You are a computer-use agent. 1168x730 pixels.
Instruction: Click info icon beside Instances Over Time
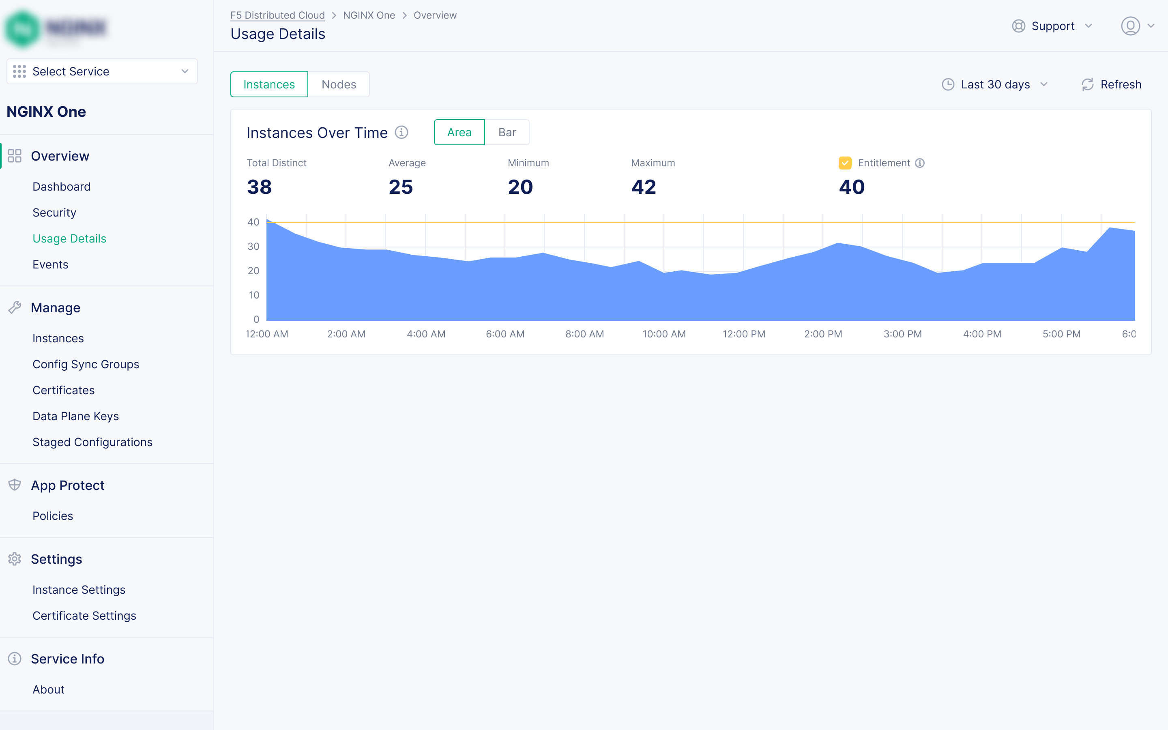point(401,132)
